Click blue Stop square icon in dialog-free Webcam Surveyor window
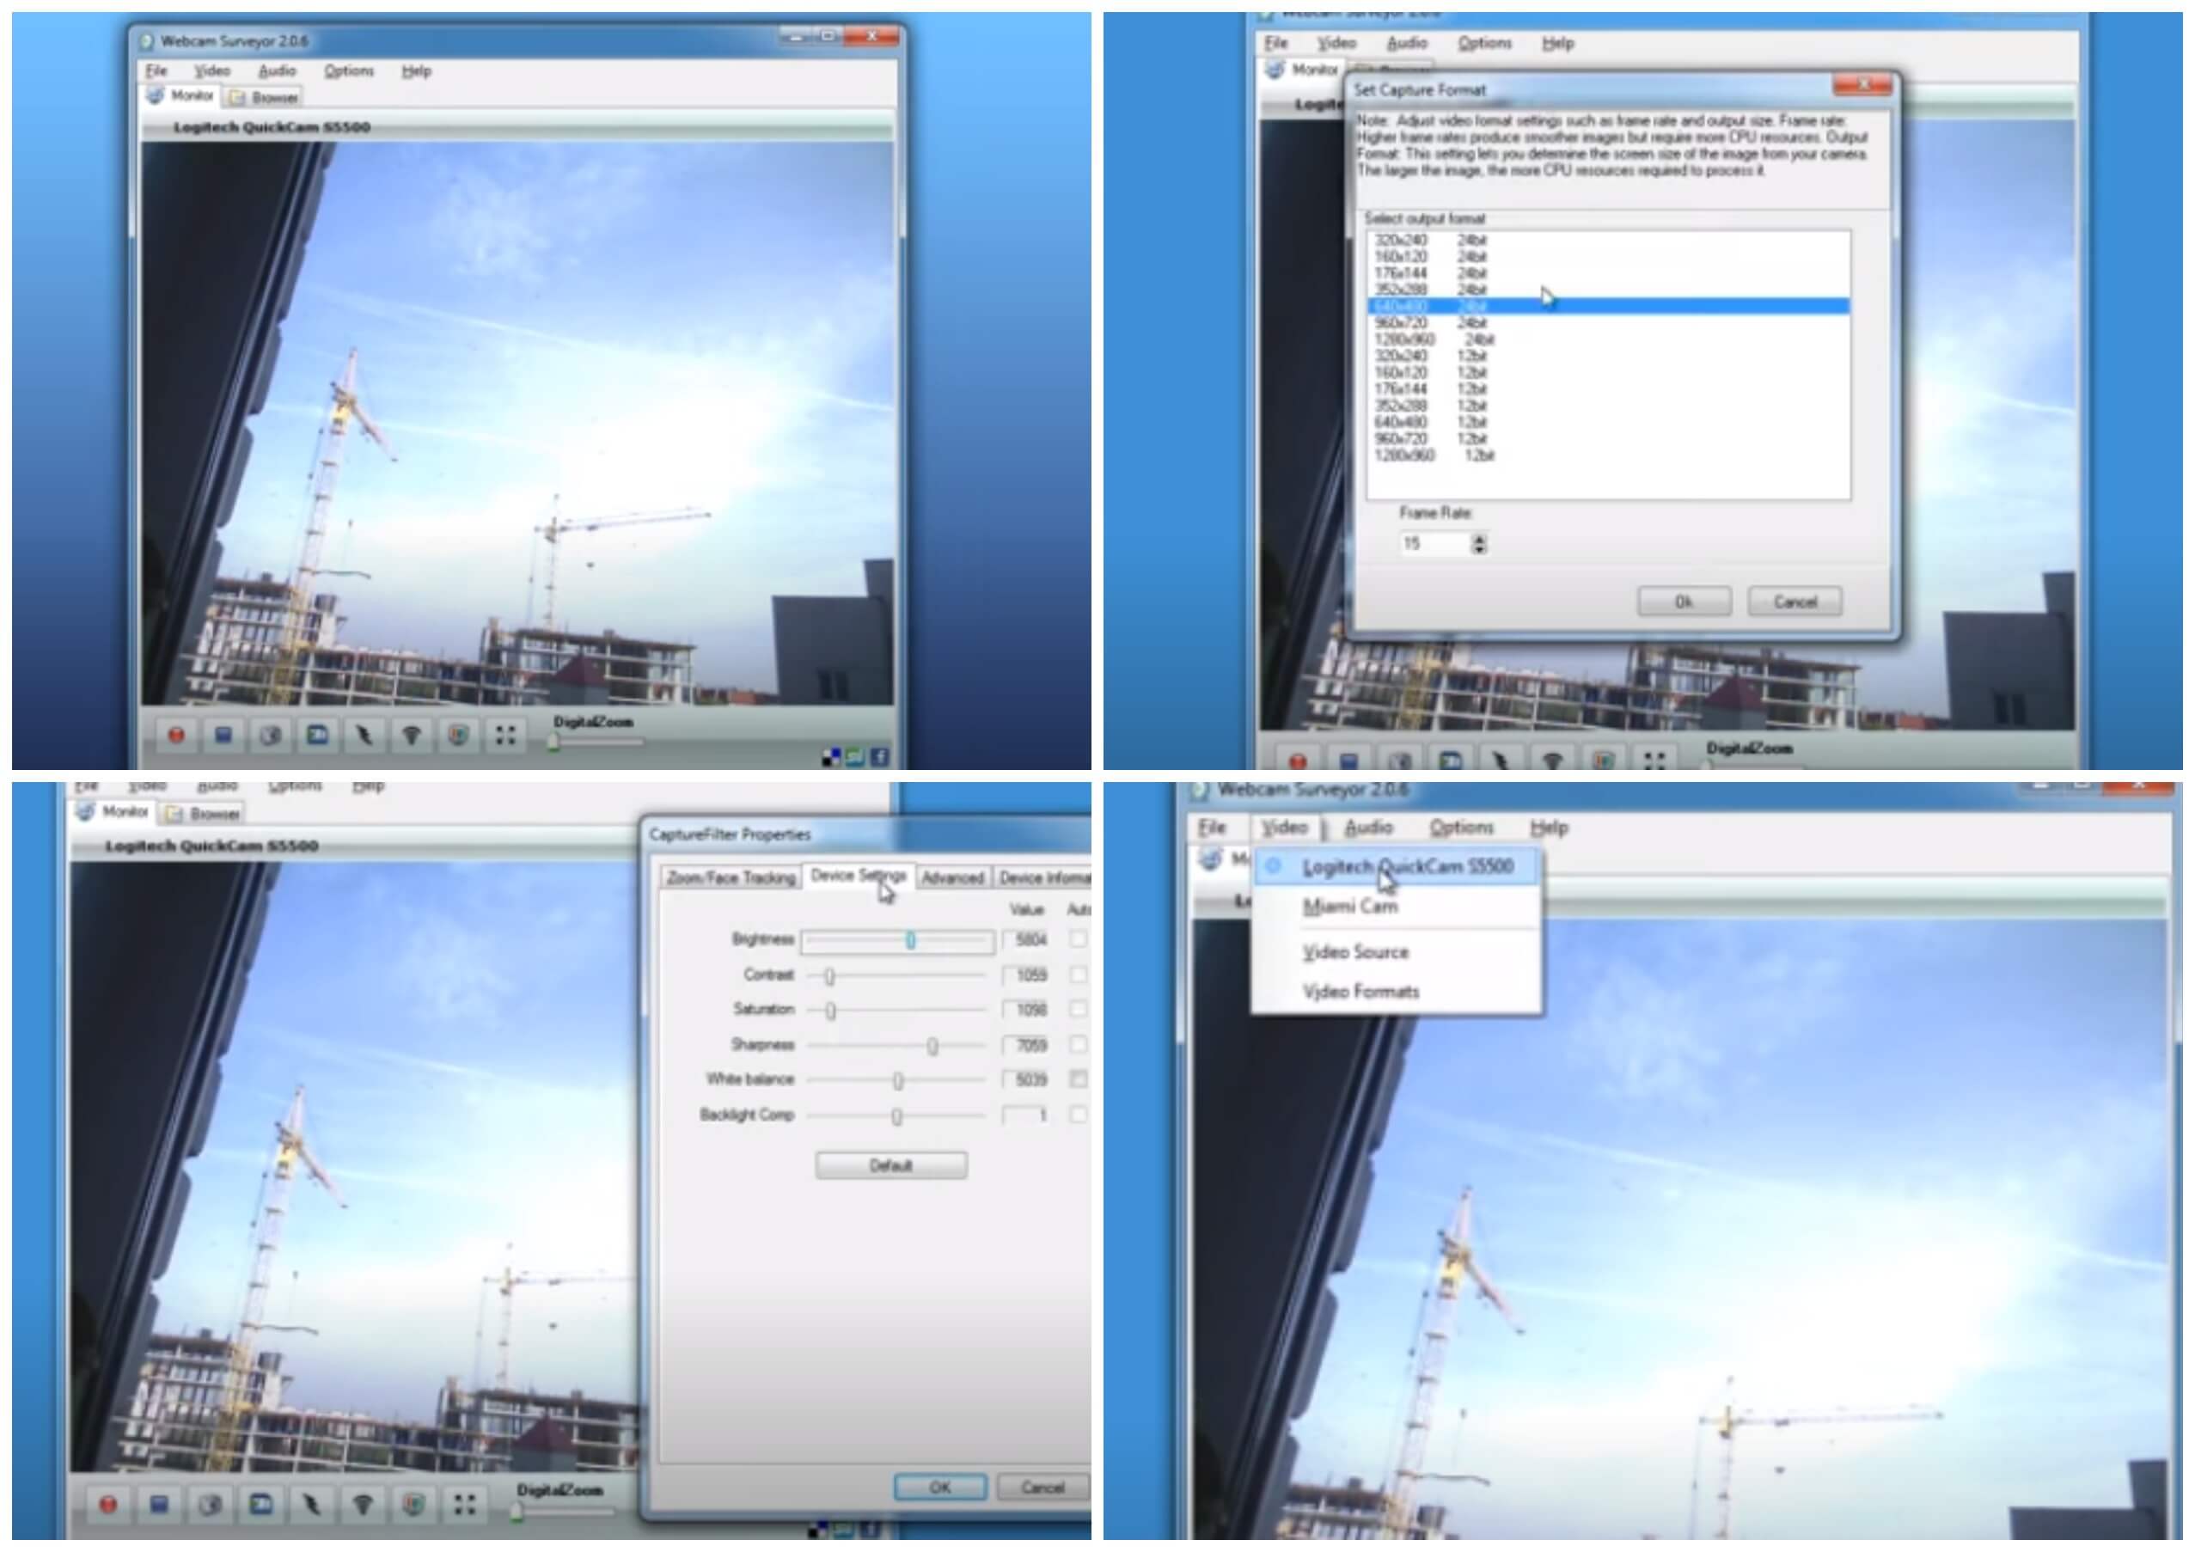 (x=223, y=735)
